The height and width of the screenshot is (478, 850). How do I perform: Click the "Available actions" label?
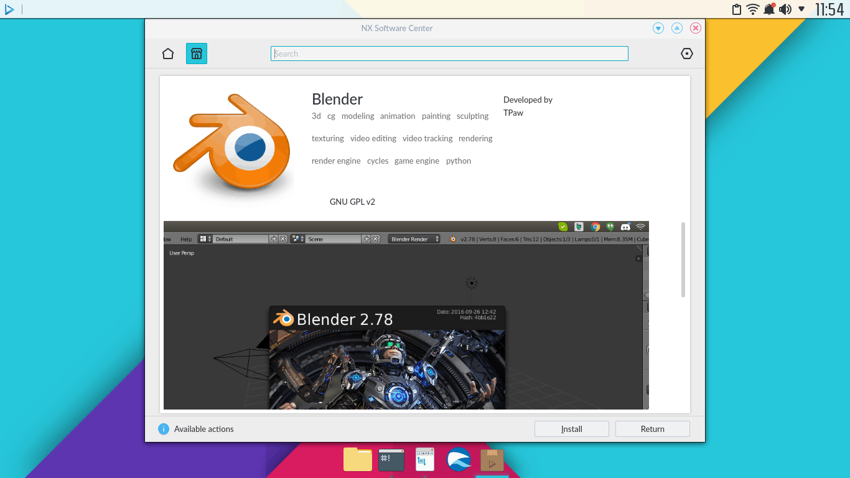click(204, 429)
